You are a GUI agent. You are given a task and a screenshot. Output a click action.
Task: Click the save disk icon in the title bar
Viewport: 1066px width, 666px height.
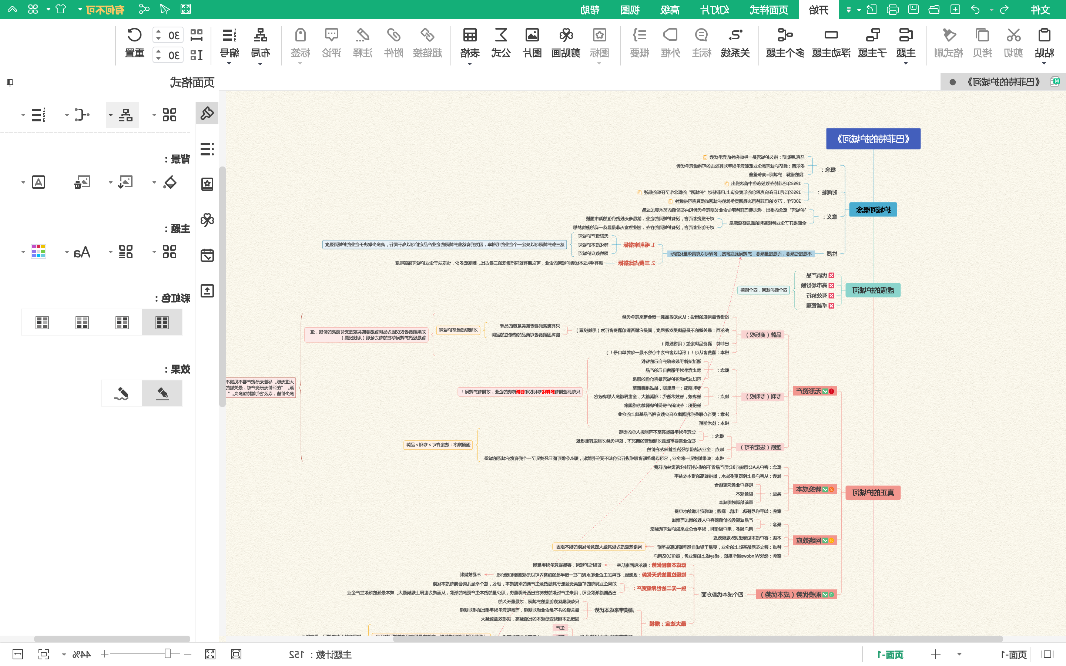tap(913, 9)
